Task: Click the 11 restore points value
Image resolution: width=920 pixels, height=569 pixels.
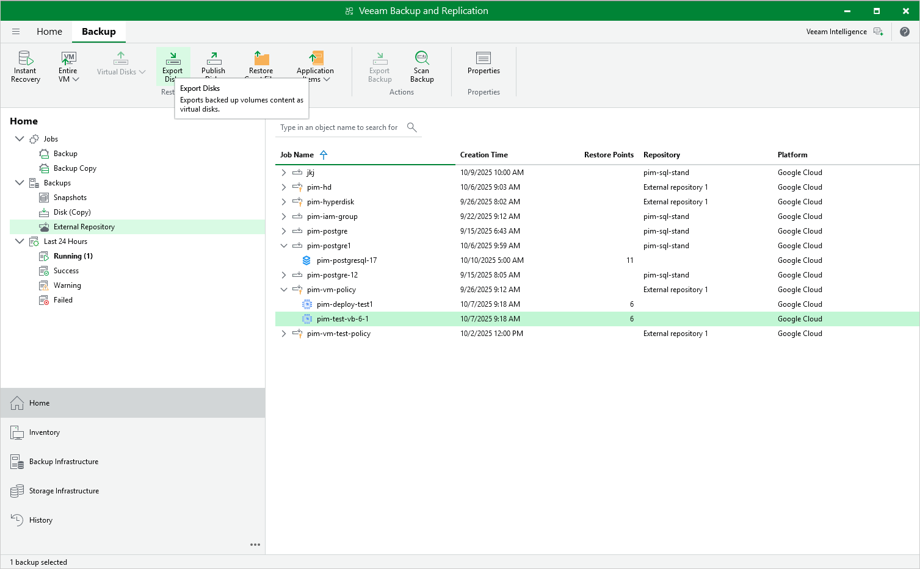Action: click(630, 260)
